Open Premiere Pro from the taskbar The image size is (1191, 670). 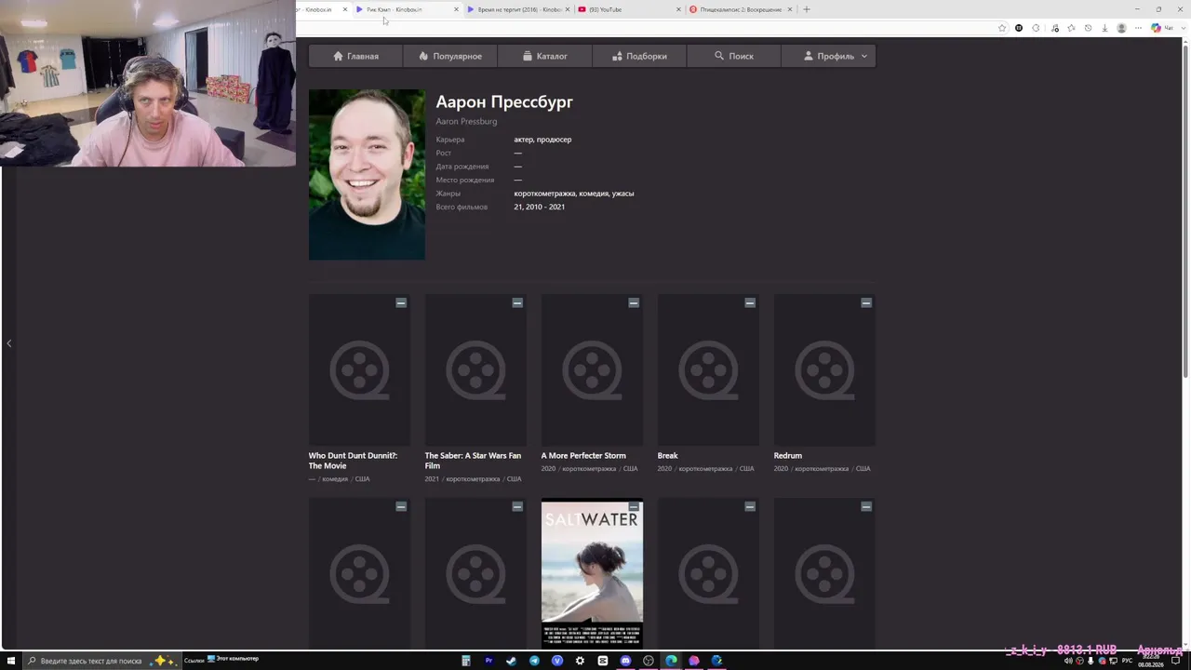488,661
